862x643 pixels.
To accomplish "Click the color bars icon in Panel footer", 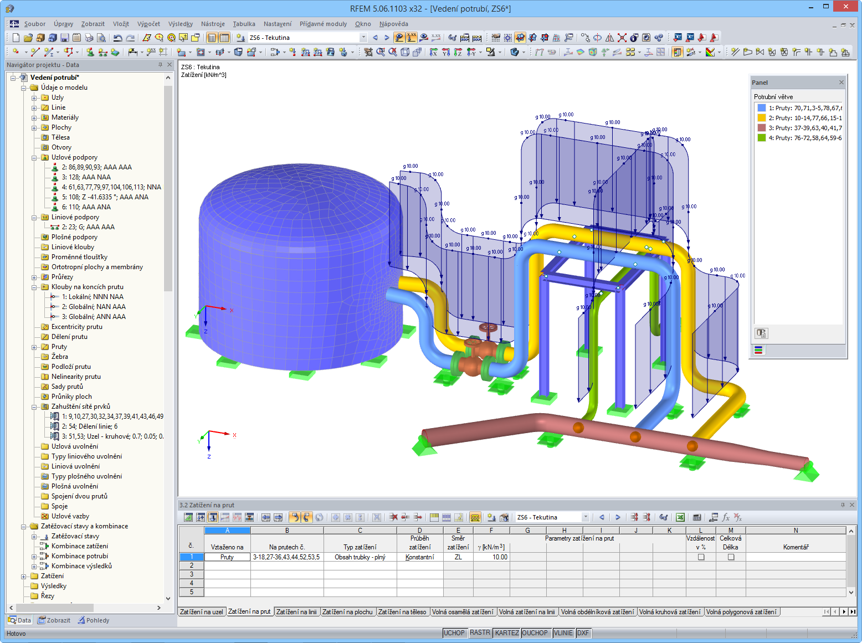I will click(x=759, y=350).
